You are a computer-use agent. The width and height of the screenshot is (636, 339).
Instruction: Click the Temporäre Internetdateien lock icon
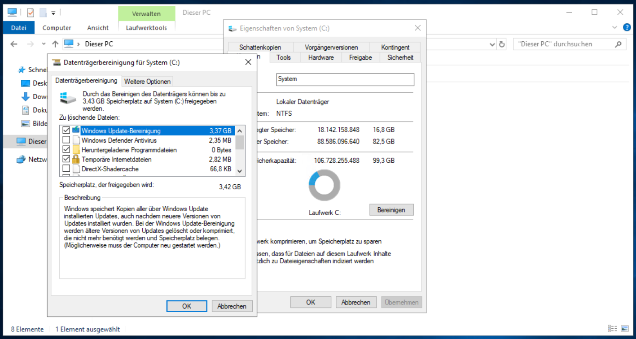[x=76, y=159]
